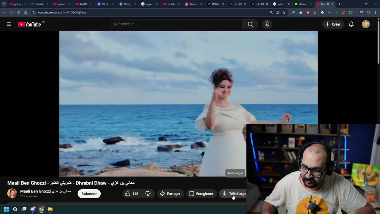380x214 pixels.
Task: Open the Maali Ben Ghozzi channel name link
Action: point(45,191)
